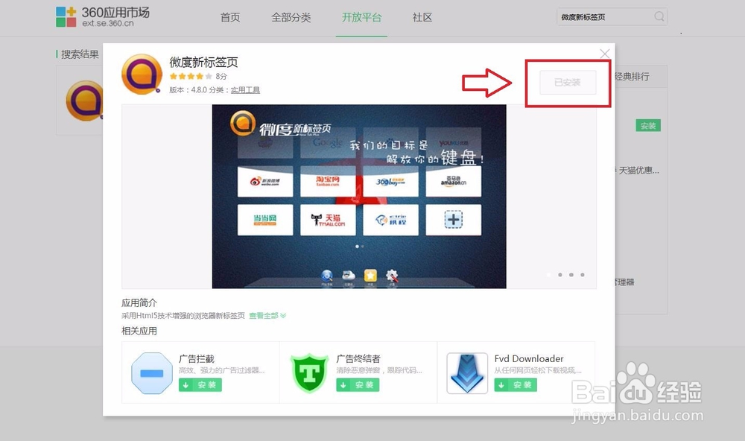Click the search result app icon behind dialog

click(85, 101)
